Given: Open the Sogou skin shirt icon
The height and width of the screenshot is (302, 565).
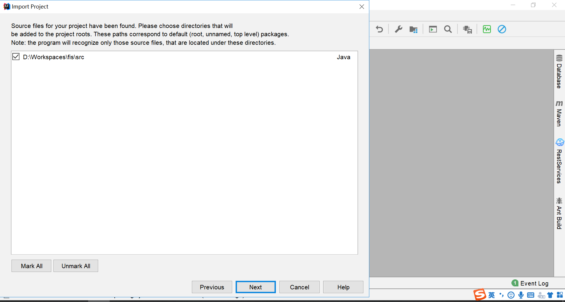Looking at the screenshot, I should 550,295.
